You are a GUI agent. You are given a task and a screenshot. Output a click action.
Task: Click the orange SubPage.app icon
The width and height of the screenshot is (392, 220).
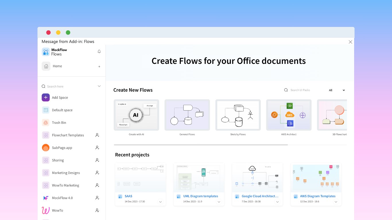[x=46, y=148]
